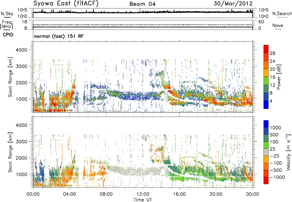The width and height of the screenshot is (292, 202).
Task: Pick the red top segment of power colorbar
Action: [x=266, y=49]
